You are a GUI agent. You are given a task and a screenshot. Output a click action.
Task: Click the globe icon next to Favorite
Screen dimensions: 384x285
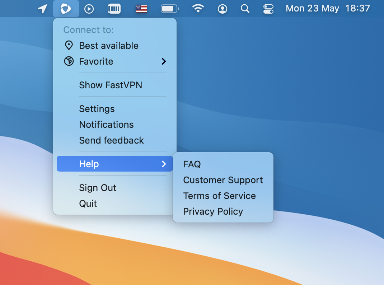[x=69, y=61]
